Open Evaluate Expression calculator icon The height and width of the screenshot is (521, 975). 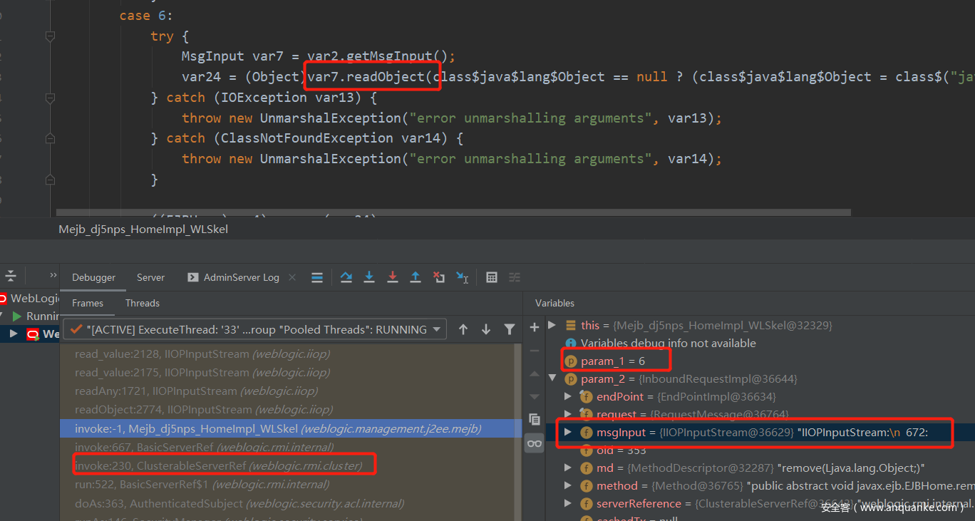tap(492, 277)
